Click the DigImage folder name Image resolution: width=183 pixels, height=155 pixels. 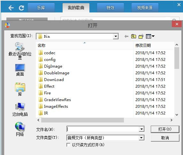coord(53,66)
